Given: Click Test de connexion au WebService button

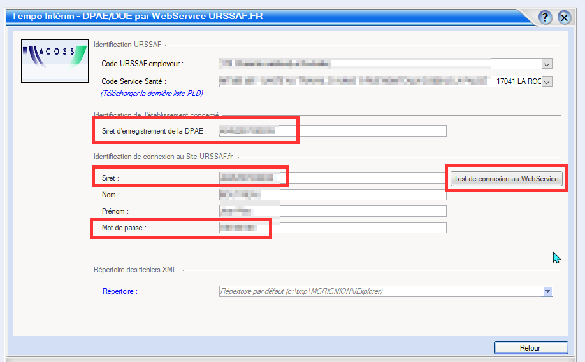Looking at the screenshot, I should point(506,179).
